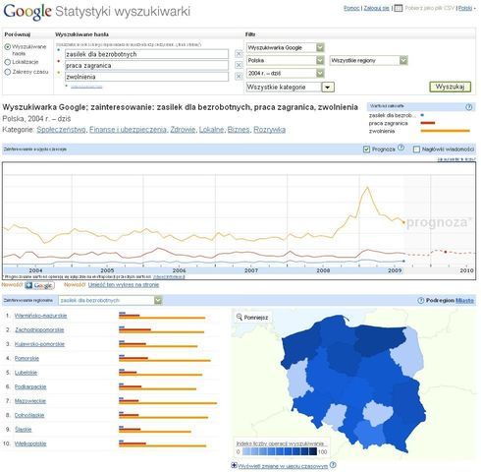Open the 'Lokalne' category link
Screen dimensions: 481x472
(211, 130)
